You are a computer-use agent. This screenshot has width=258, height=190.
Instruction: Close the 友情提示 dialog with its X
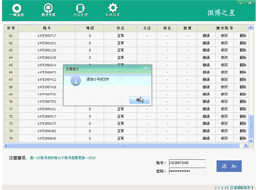146,68
